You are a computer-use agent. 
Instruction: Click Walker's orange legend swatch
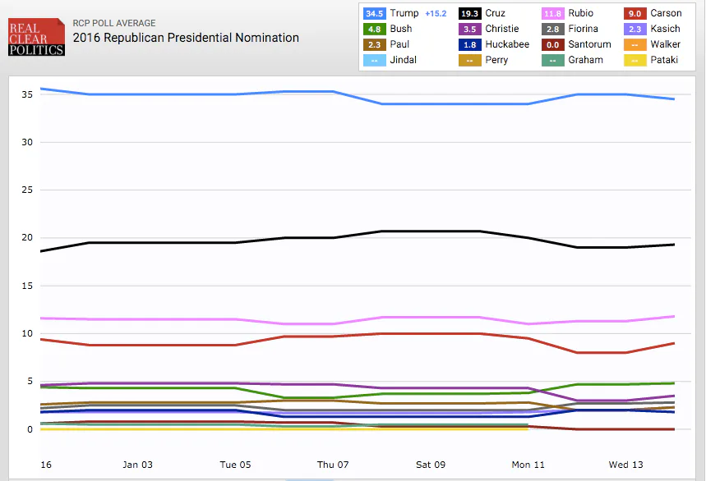pyautogui.click(x=634, y=45)
